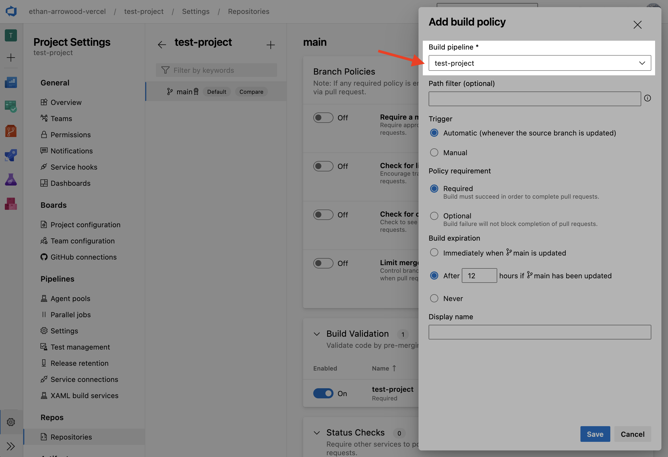Choose Optional policy requirement
This screenshot has width=668, height=457.
point(434,216)
